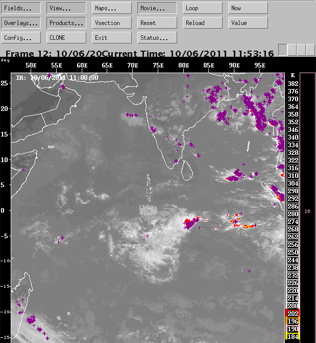Click the last small box by the time bar
316x343 pixels.
[310, 50]
